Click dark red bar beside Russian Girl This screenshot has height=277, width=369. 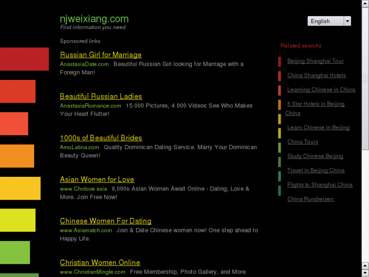[24, 59]
